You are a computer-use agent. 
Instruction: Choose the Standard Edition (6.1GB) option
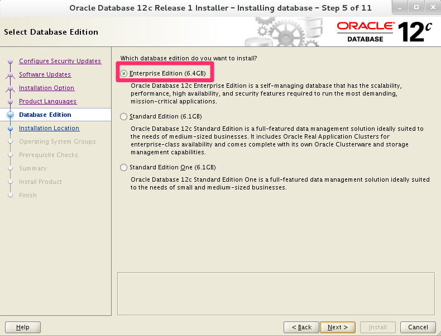(x=124, y=116)
